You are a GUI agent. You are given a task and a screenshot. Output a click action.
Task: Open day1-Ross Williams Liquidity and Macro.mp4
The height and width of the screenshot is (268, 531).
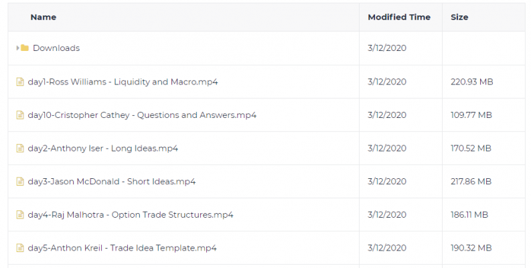coord(123,82)
